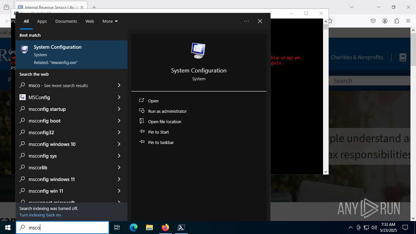This screenshot has width=416, height=234.
Task: Open the notification center icon
Action: [x=405, y=227]
